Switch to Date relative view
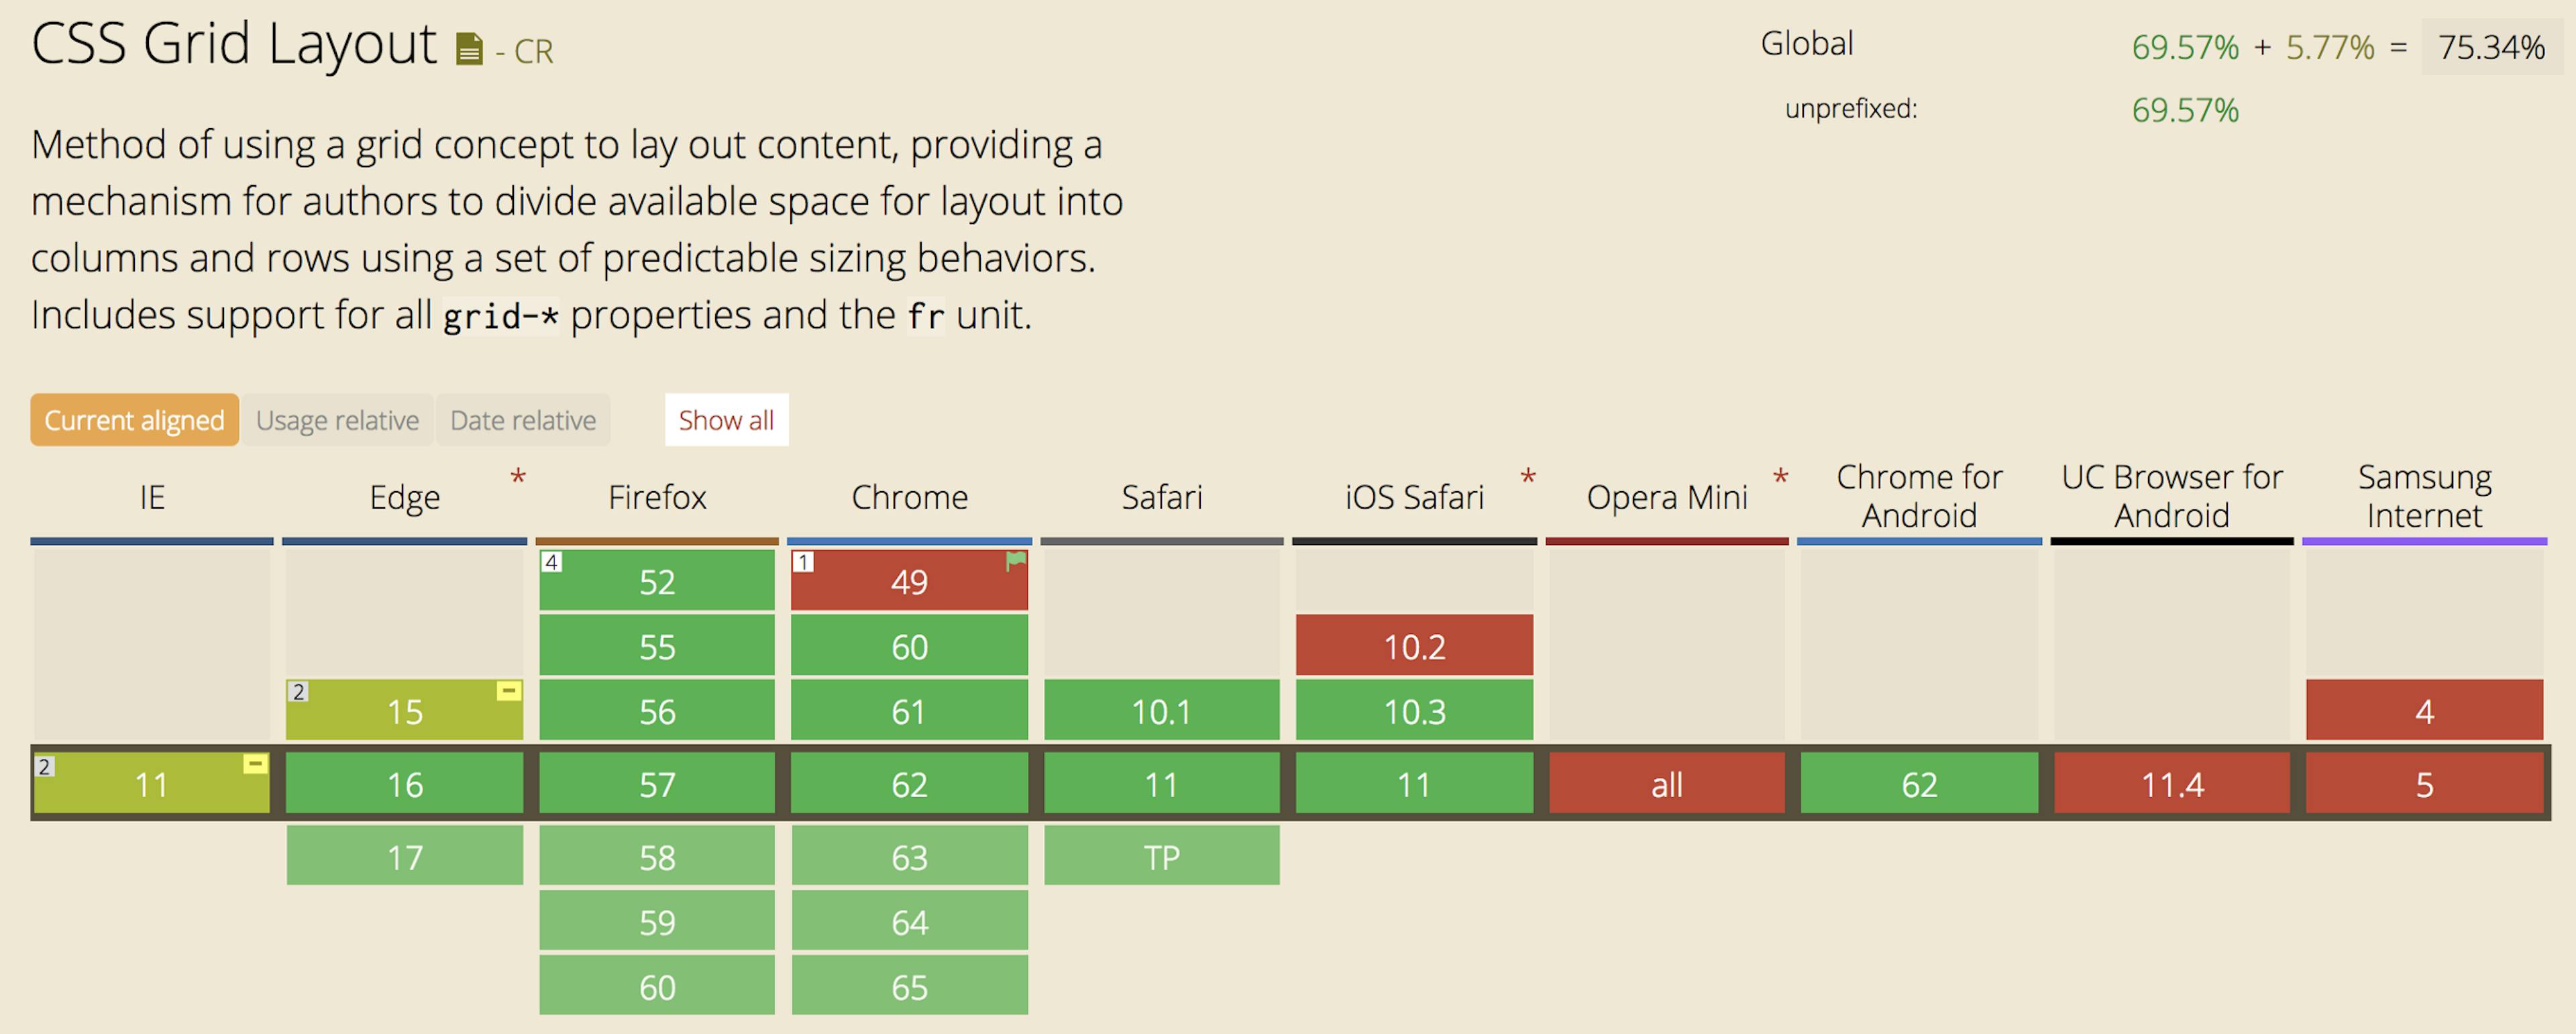Image resolution: width=2576 pixels, height=1034 pixels. click(523, 420)
